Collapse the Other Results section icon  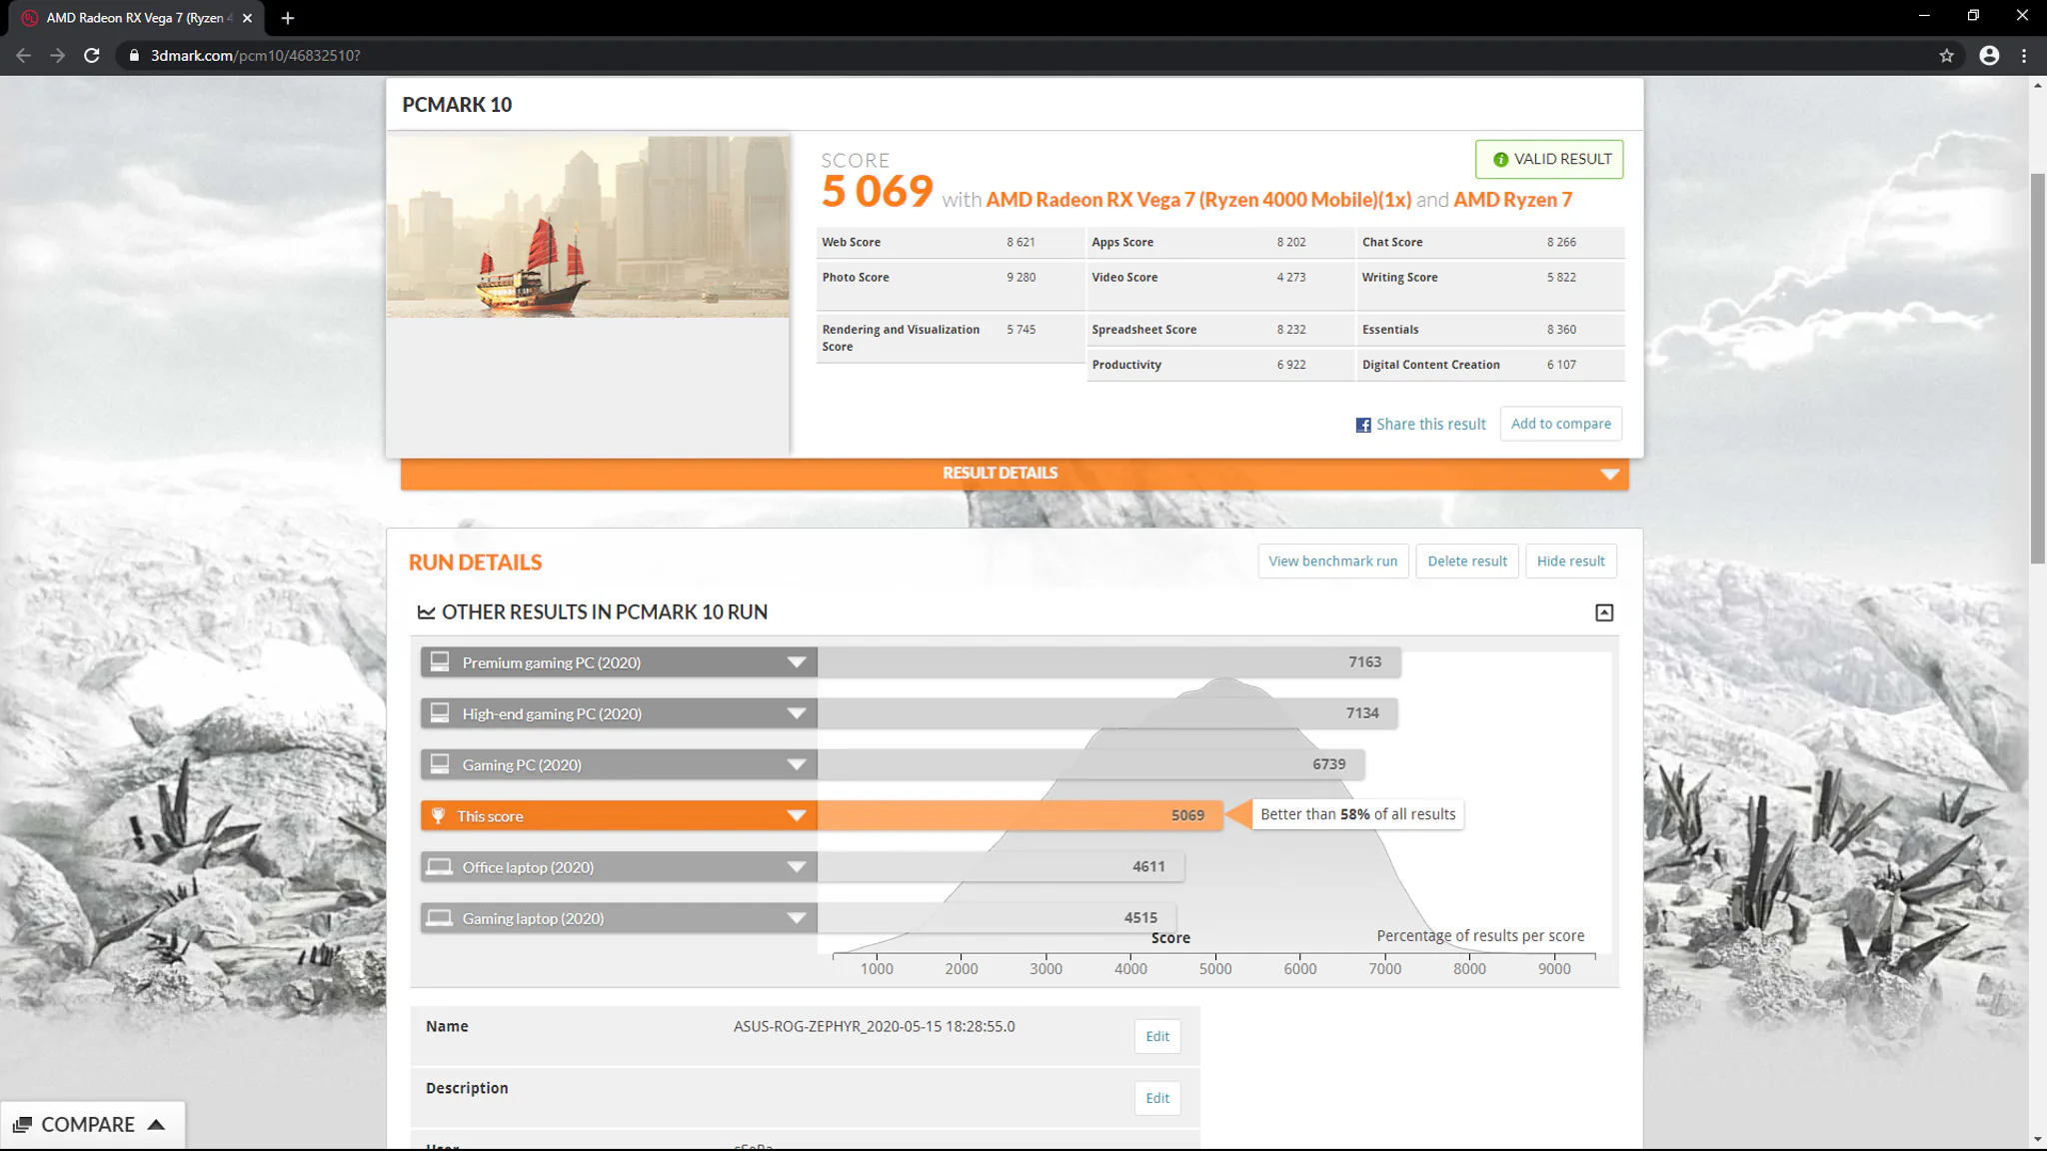[1604, 612]
